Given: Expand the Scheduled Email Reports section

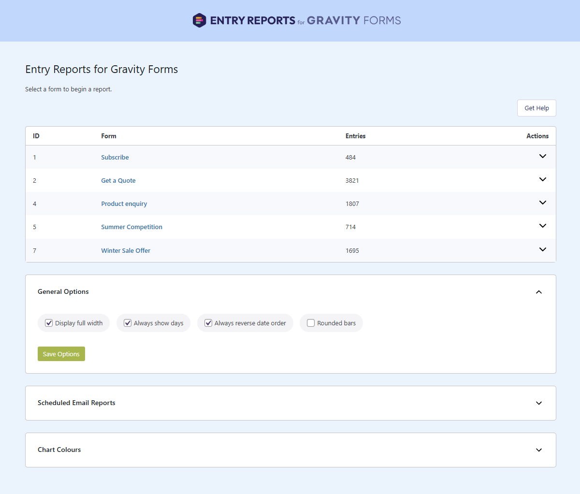Looking at the screenshot, I should tap(538, 403).
